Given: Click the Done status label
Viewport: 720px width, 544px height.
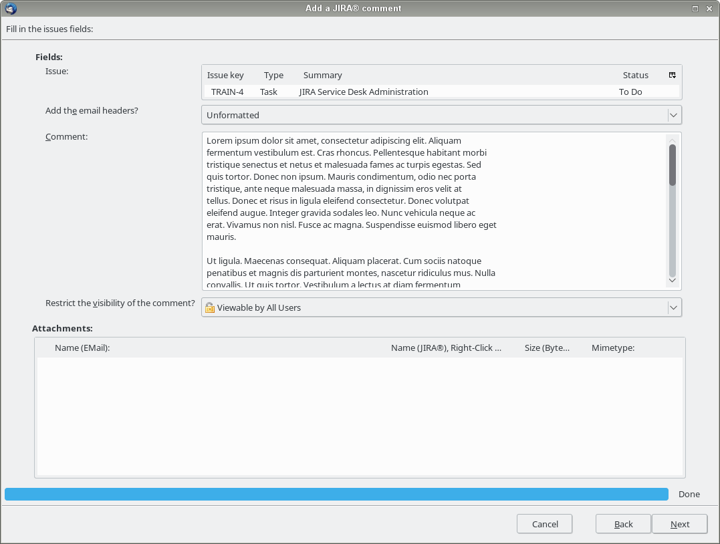Looking at the screenshot, I should pyautogui.click(x=689, y=495).
